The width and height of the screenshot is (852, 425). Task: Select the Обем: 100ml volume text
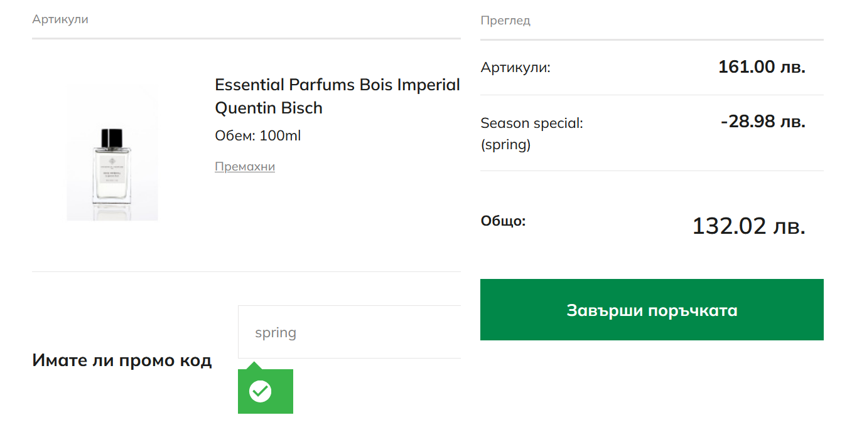tap(257, 135)
